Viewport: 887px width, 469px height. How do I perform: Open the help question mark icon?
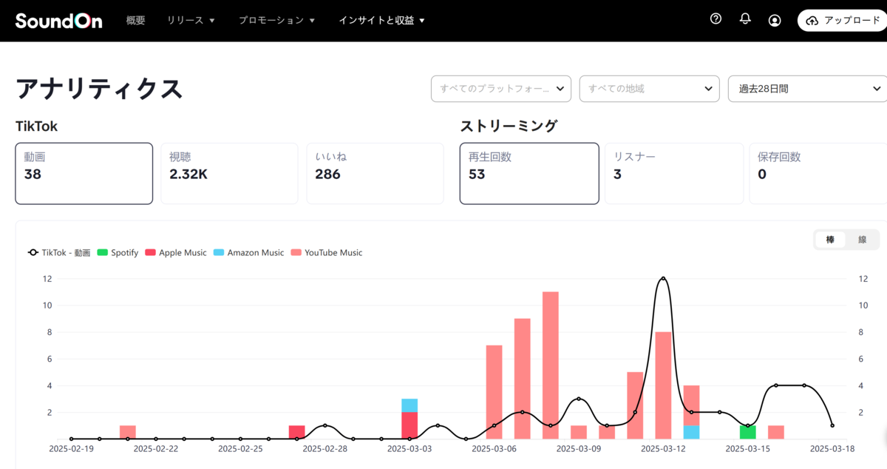tap(716, 19)
